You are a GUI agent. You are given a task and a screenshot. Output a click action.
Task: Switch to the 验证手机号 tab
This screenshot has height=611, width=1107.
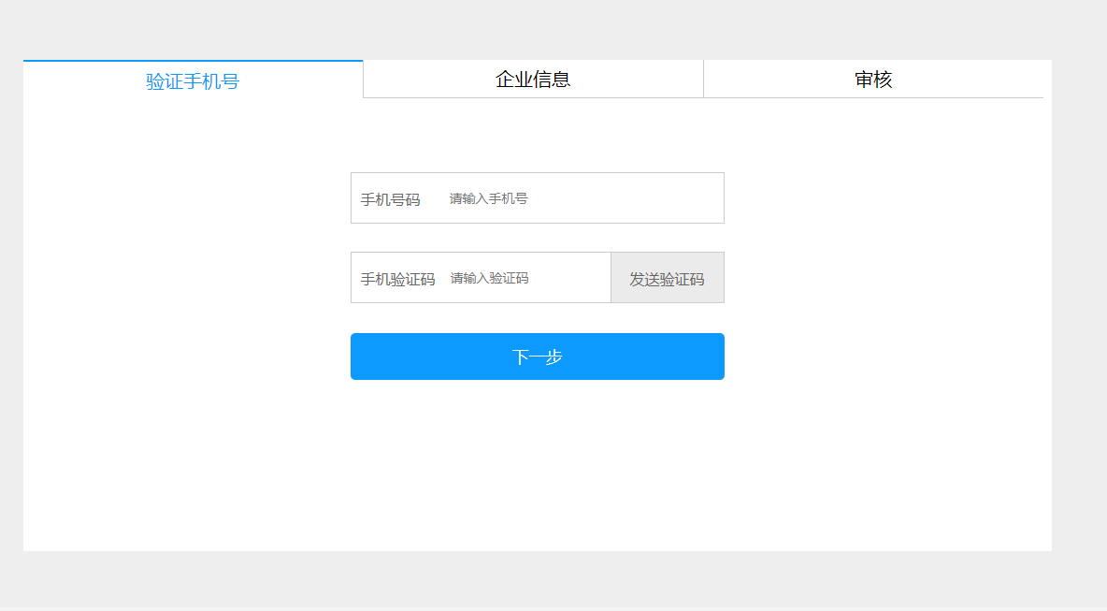coord(193,80)
